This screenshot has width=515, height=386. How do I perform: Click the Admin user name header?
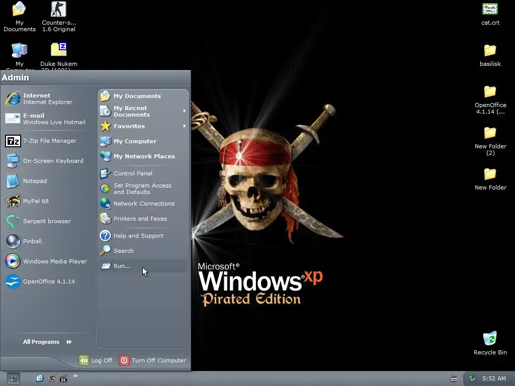(x=16, y=78)
